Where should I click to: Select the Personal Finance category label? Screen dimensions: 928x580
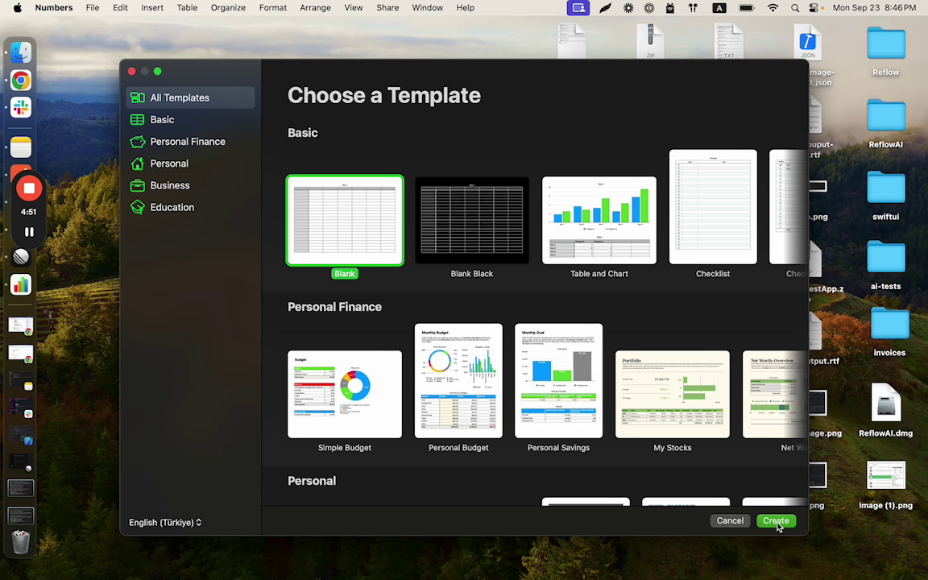tap(188, 142)
